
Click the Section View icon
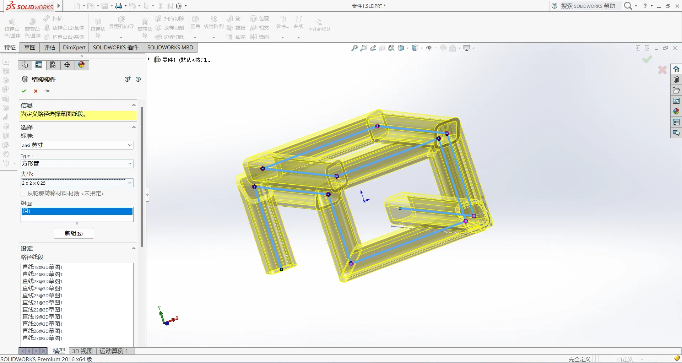coord(382,48)
